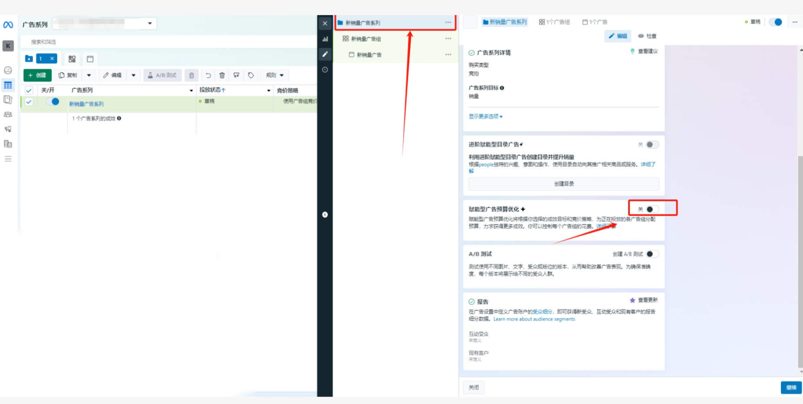The height and width of the screenshot is (404, 803).
Task: Open all tools hamburger menu icon
Action: click(8, 159)
